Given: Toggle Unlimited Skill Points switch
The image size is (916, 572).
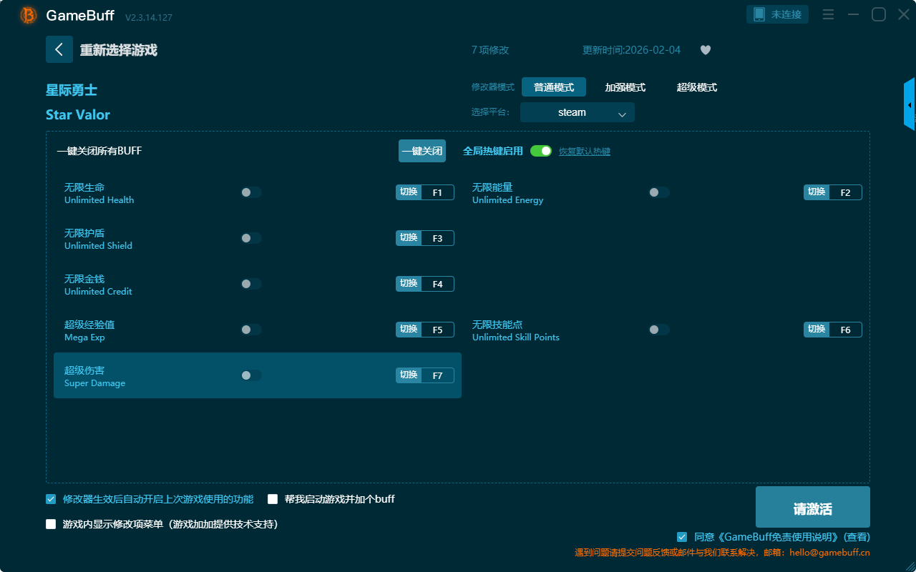Looking at the screenshot, I should coord(659,330).
